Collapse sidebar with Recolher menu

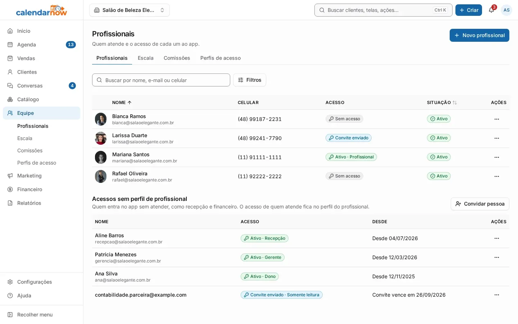click(x=41, y=315)
